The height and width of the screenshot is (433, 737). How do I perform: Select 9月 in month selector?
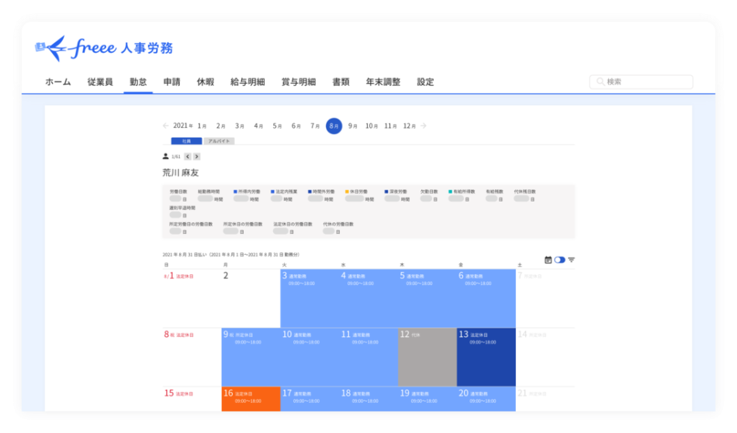click(353, 125)
